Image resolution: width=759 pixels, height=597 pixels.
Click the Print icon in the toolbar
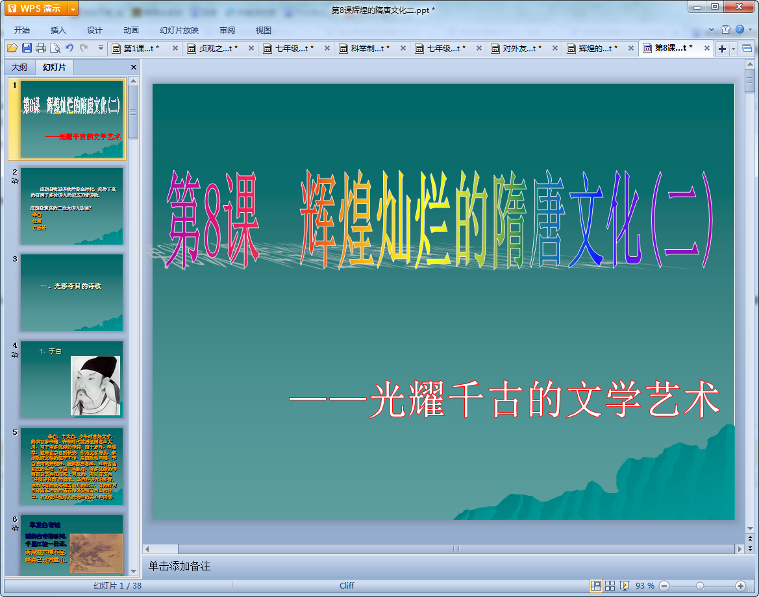[41, 48]
